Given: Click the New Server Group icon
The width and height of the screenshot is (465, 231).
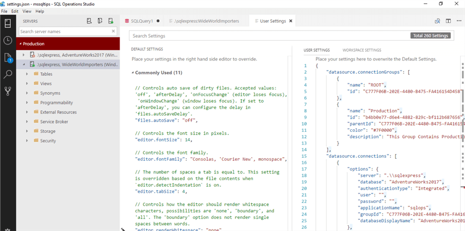Looking at the screenshot, I should [x=100, y=21].
